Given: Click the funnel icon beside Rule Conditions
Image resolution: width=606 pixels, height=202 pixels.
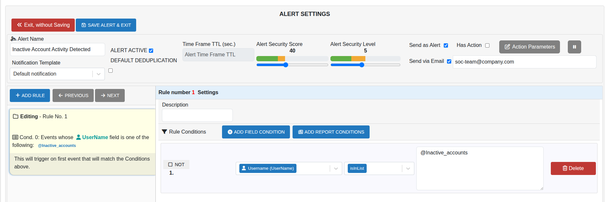Looking at the screenshot, I should [165, 132].
